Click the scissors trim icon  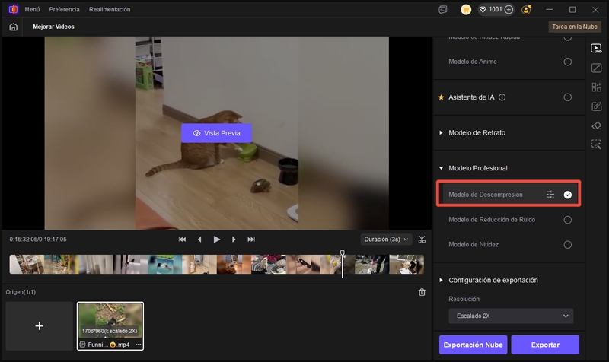(422, 239)
